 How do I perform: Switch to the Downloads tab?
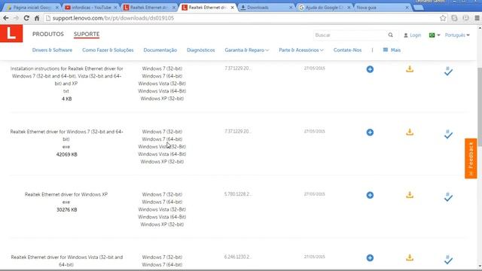[266, 8]
